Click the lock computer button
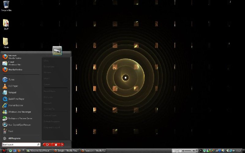 (56, 144)
